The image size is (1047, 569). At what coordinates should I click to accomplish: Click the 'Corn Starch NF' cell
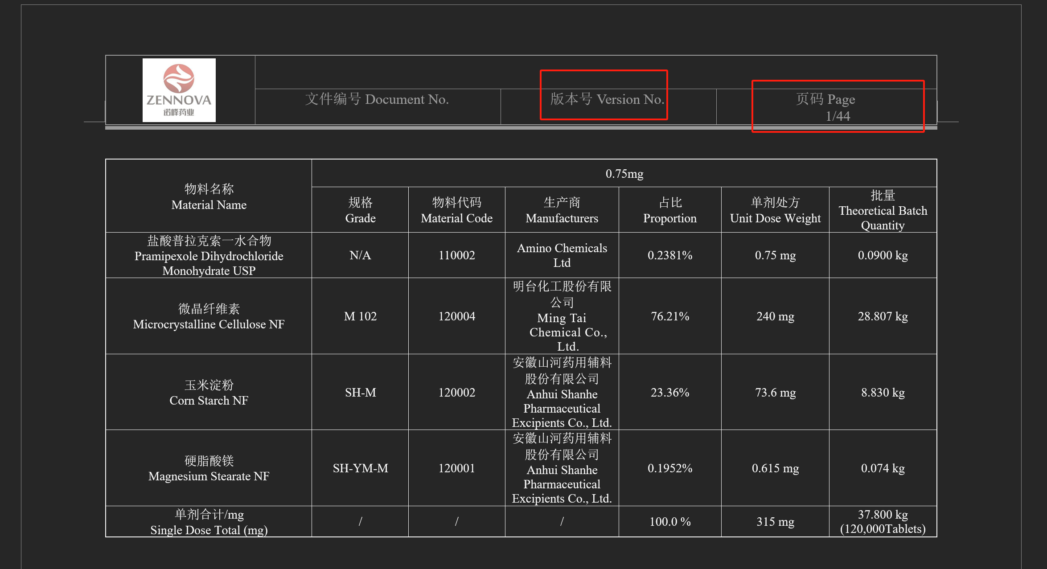click(209, 393)
